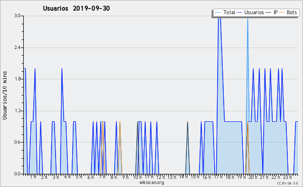Viewport: 303px width, 187px height.
Task: Click the '7 h' x-axis label
Action: [x=102, y=177]
